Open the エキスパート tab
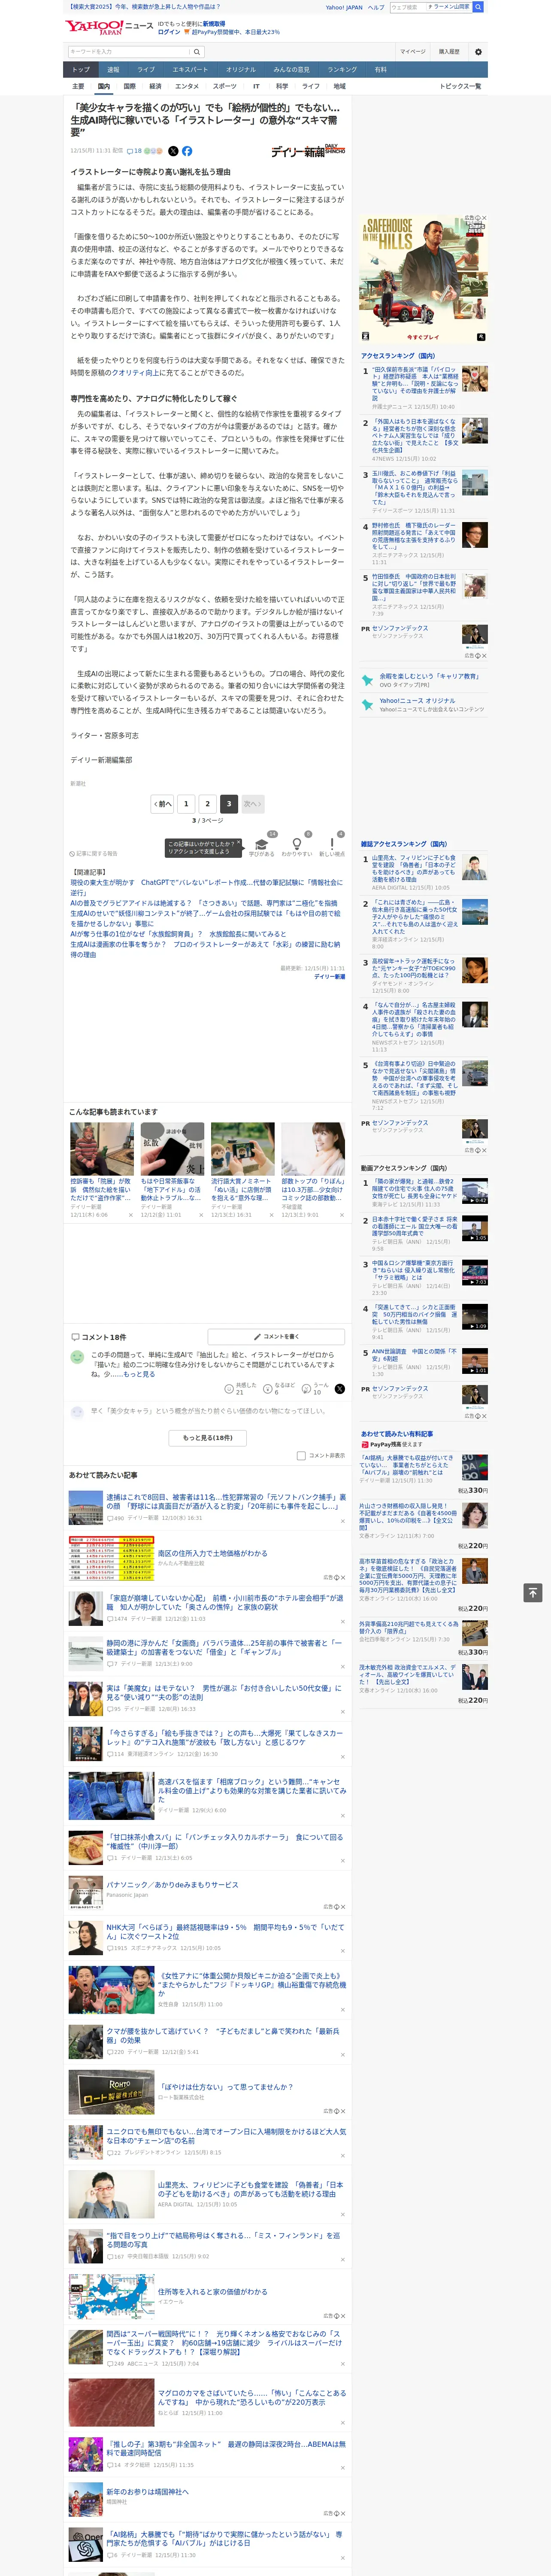The width and height of the screenshot is (551, 2576). pos(190,69)
